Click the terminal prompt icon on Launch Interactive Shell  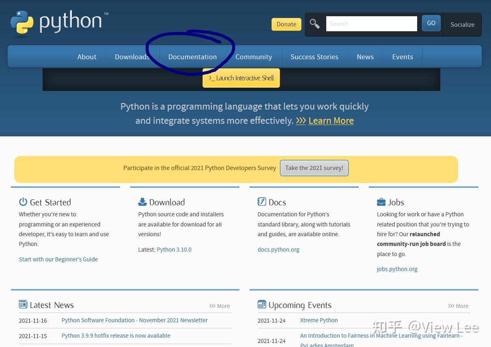pyautogui.click(x=211, y=78)
